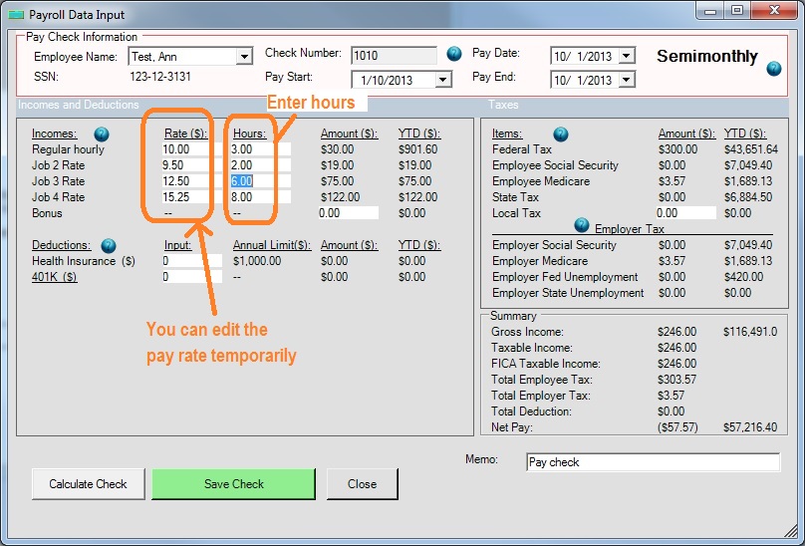This screenshot has width=805, height=546.
Task: Open the help icon next to Incomes
Action: [101, 134]
